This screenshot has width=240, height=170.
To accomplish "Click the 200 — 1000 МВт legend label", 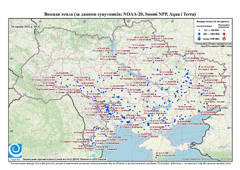I will 211,34.
